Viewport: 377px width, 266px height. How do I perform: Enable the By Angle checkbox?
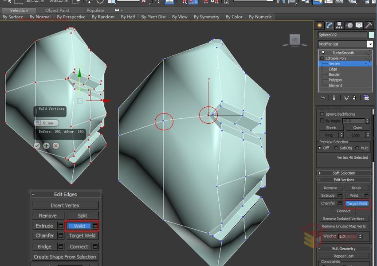[x=321, y=121]
